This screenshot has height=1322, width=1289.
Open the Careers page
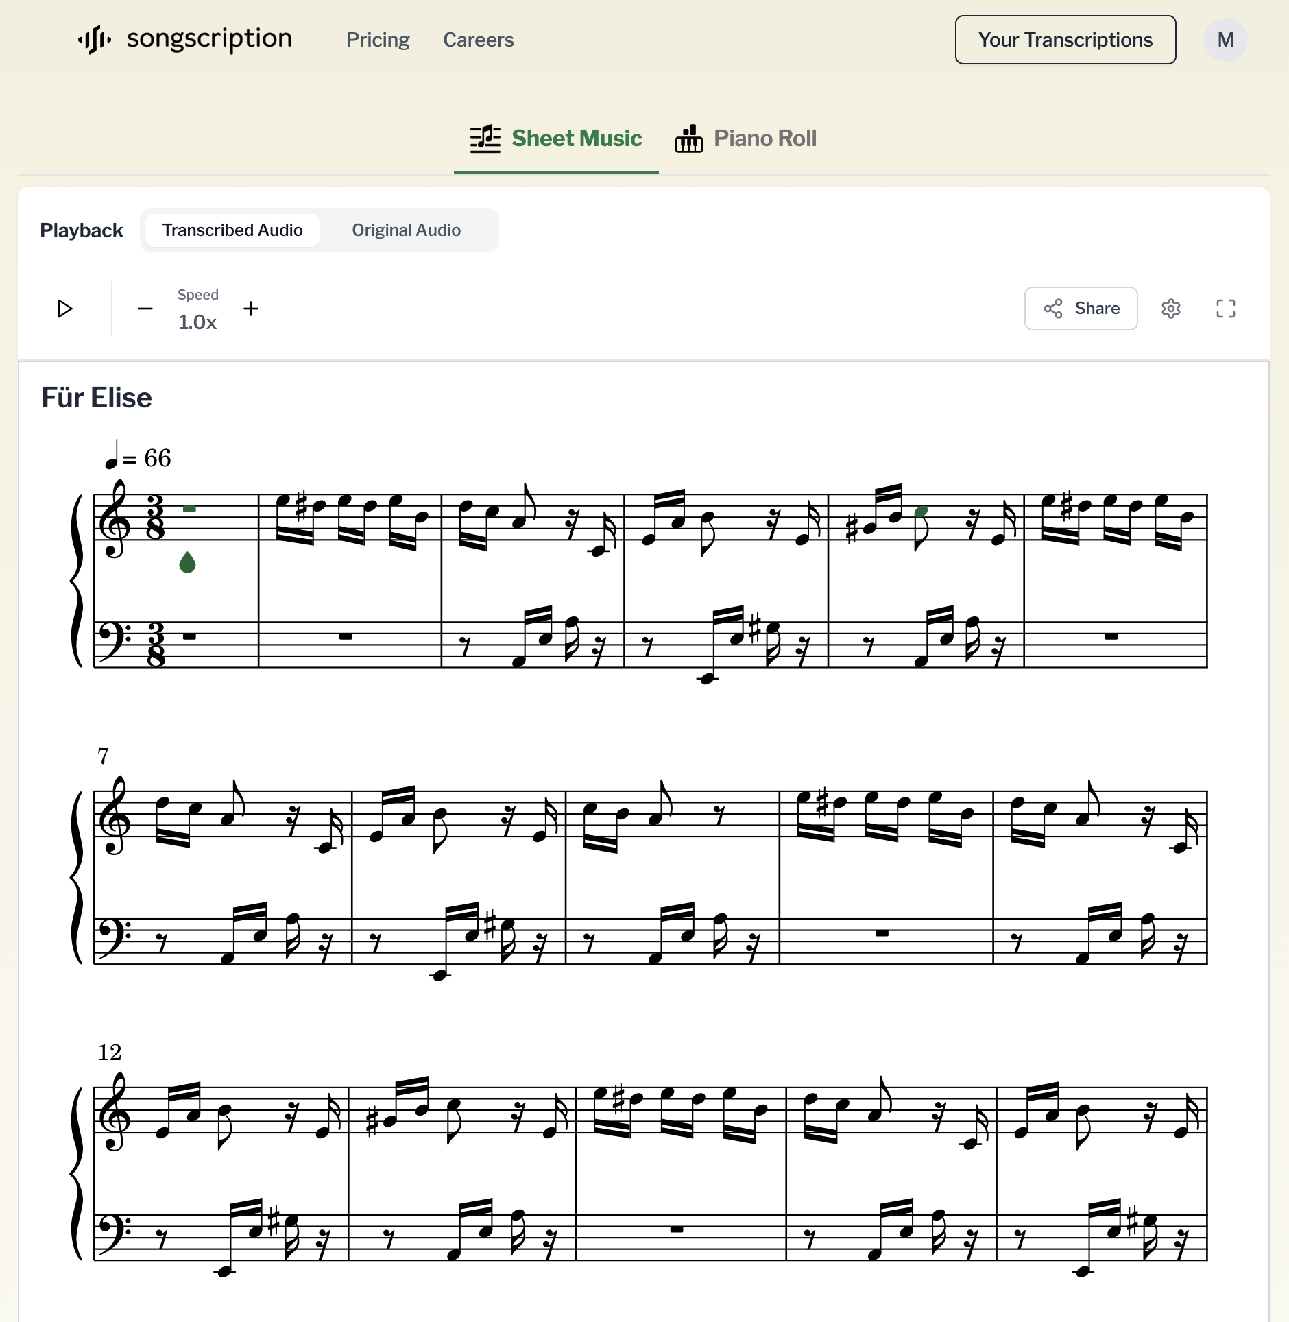tap(478, 40)
